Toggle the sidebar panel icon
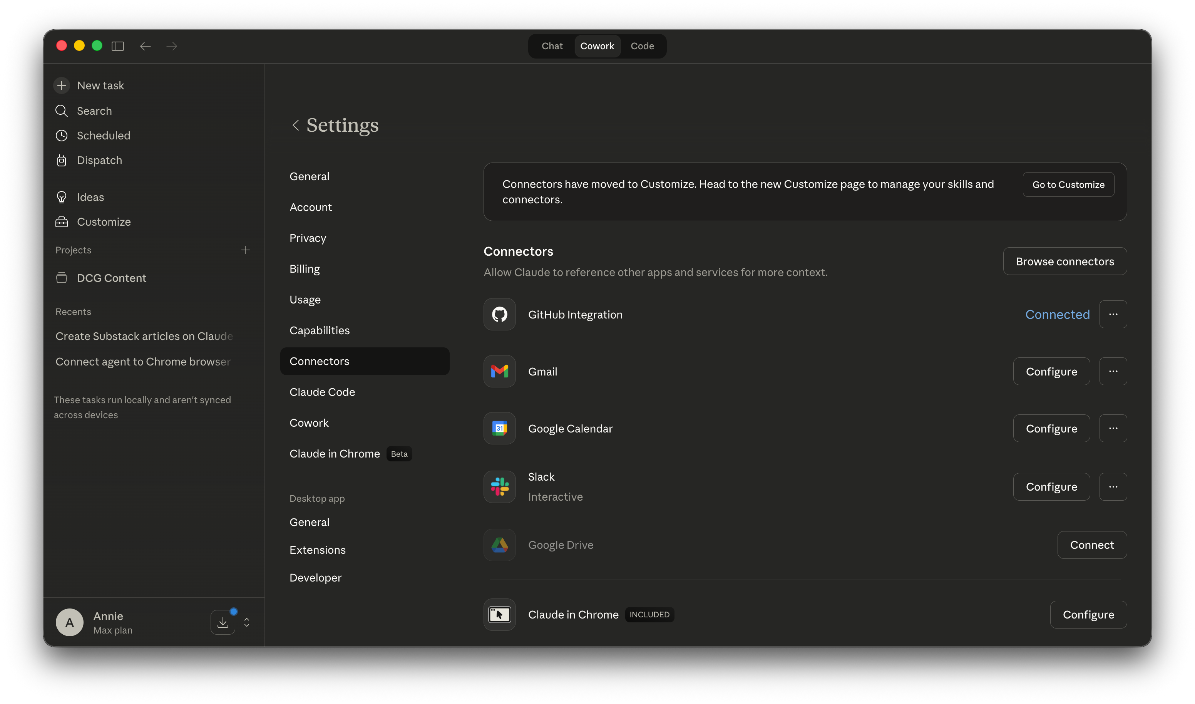The width and height of the screenshot is (1195, 704). coord(117,46)
